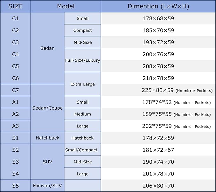This screenshot has width=216, height=192.
Task: Click size S1 cell
Action: pyautogui.click(x=15, y=138)
